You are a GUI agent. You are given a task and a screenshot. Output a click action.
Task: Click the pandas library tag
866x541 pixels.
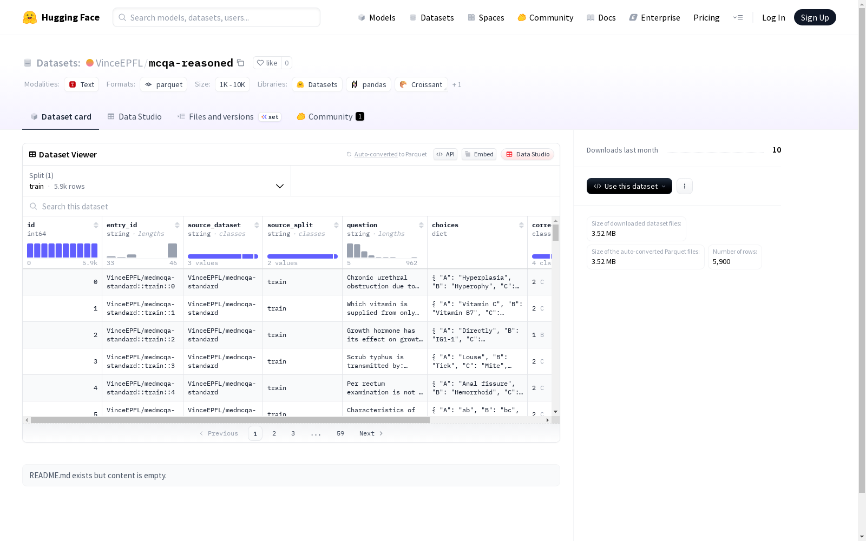click(x=369, y=84)
